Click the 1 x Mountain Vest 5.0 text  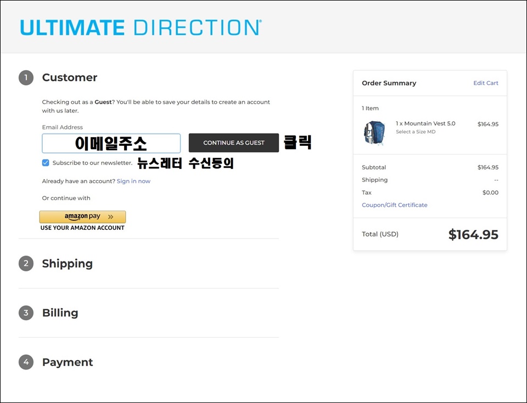[x=425, y=123]
